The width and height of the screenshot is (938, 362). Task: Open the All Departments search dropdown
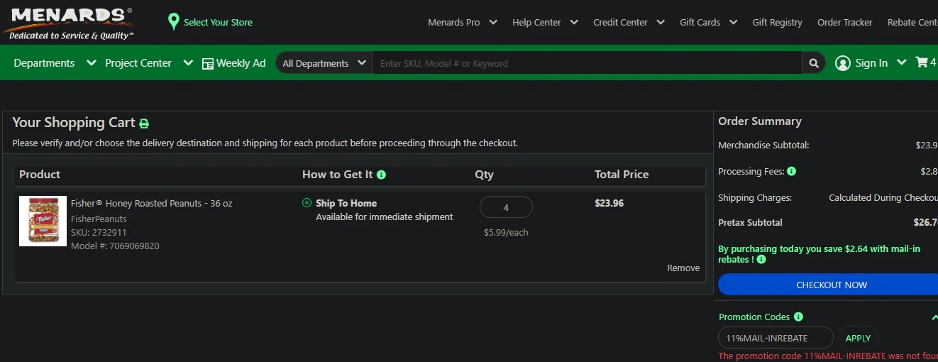[324, 63]
